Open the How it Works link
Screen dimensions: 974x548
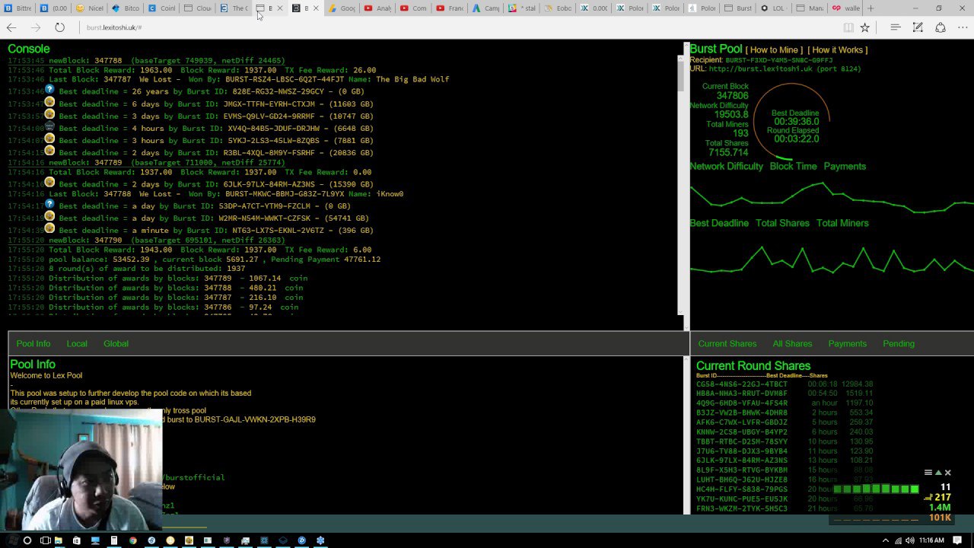pos(837,50)
